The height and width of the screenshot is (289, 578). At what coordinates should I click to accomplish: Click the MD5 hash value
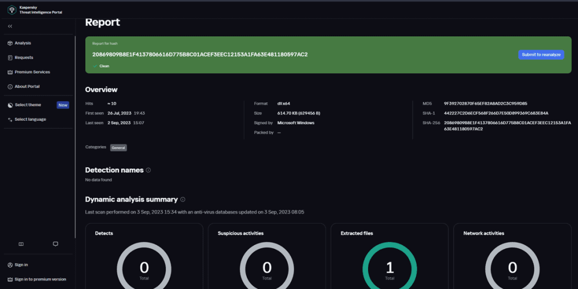(485, 104)
